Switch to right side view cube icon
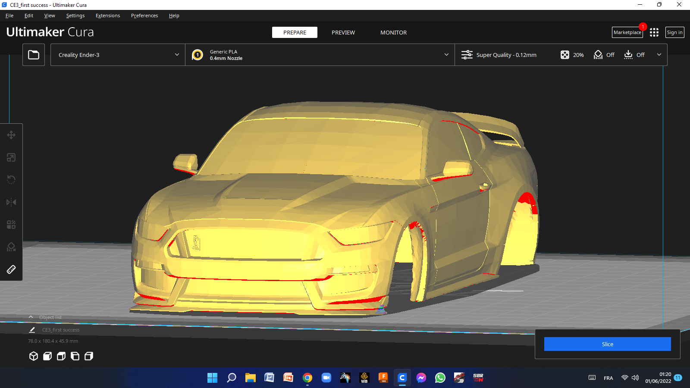 pyautogui.click(x=89, y=356)
